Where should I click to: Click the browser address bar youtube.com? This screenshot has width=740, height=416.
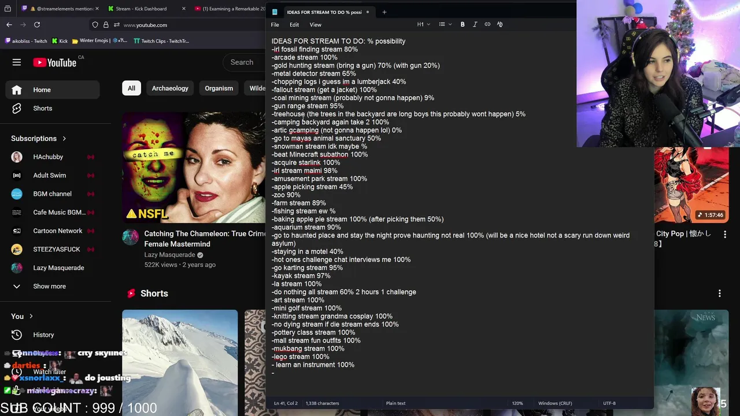[145, 25]
